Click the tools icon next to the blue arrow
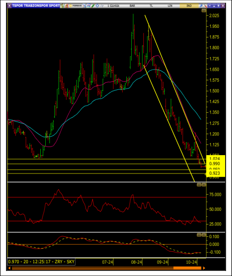 [x=205, y=5]
